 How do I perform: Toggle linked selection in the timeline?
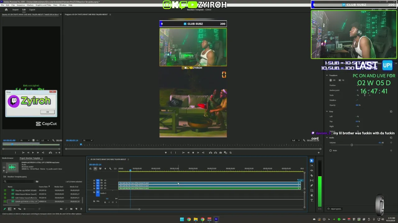100,168
